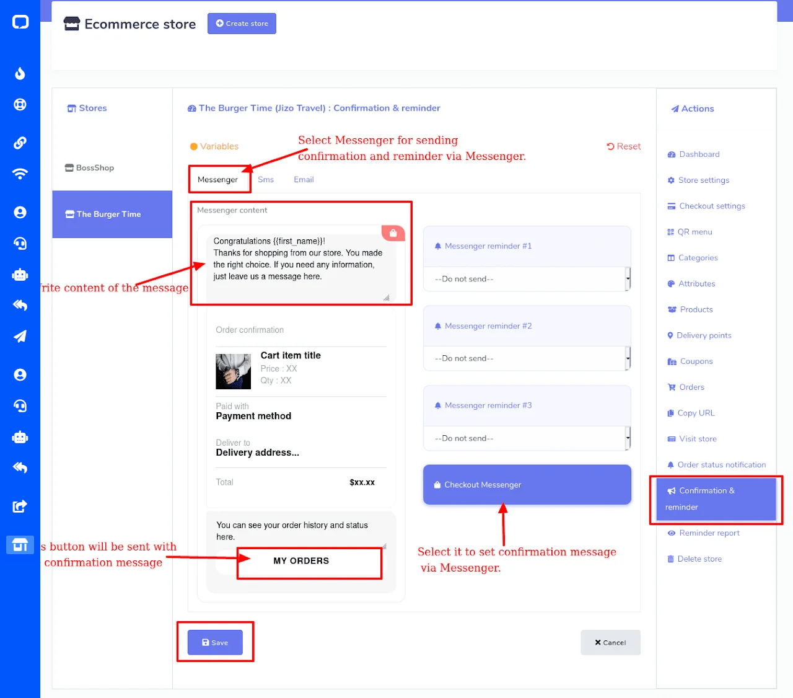Click the "Order confirmation" label
The width and height of the screenshot is (793, 698).
click(250, 330)
